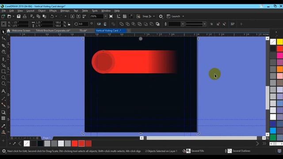This screenshot has height=159, width=283.
Task: Open the File menu
Action: pyautogui.click(x=4, y=11)
